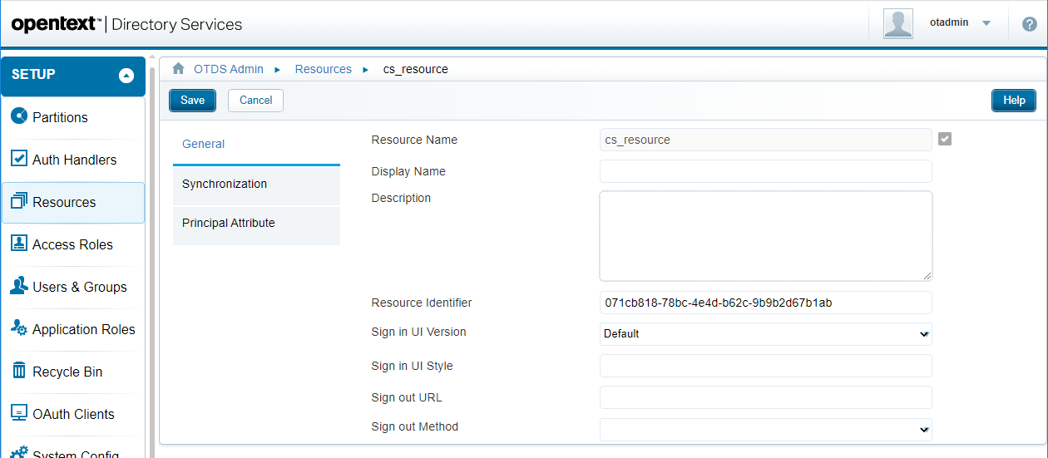The height and width of the screenshot is (458, 1048).
Task: Open the question mark help icon
Action: (x=1029, y=24)
